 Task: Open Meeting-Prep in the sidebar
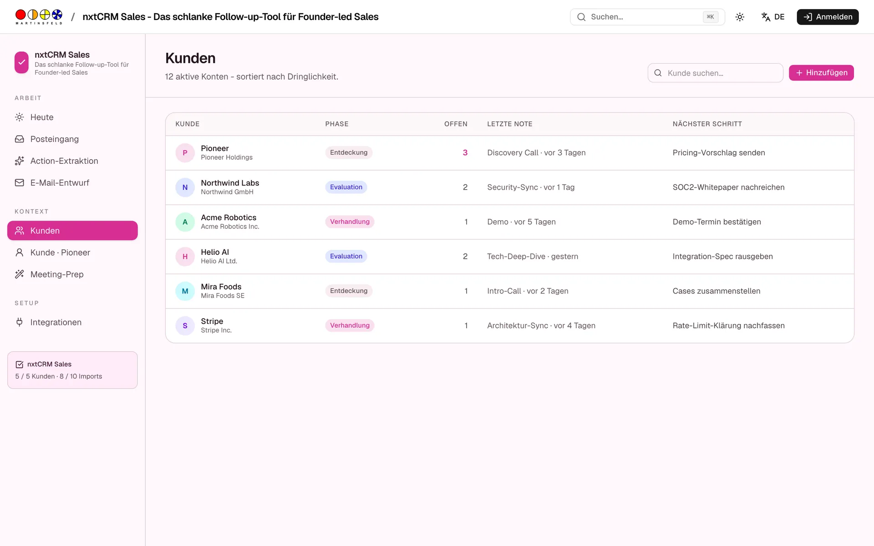coord(72,274)
